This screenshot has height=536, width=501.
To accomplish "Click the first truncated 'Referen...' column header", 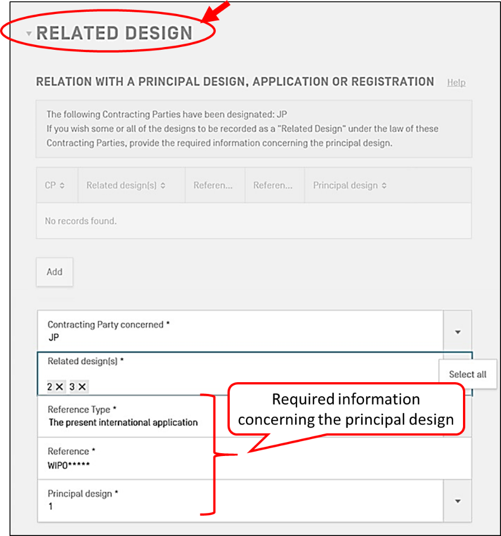I will point(215,185).
